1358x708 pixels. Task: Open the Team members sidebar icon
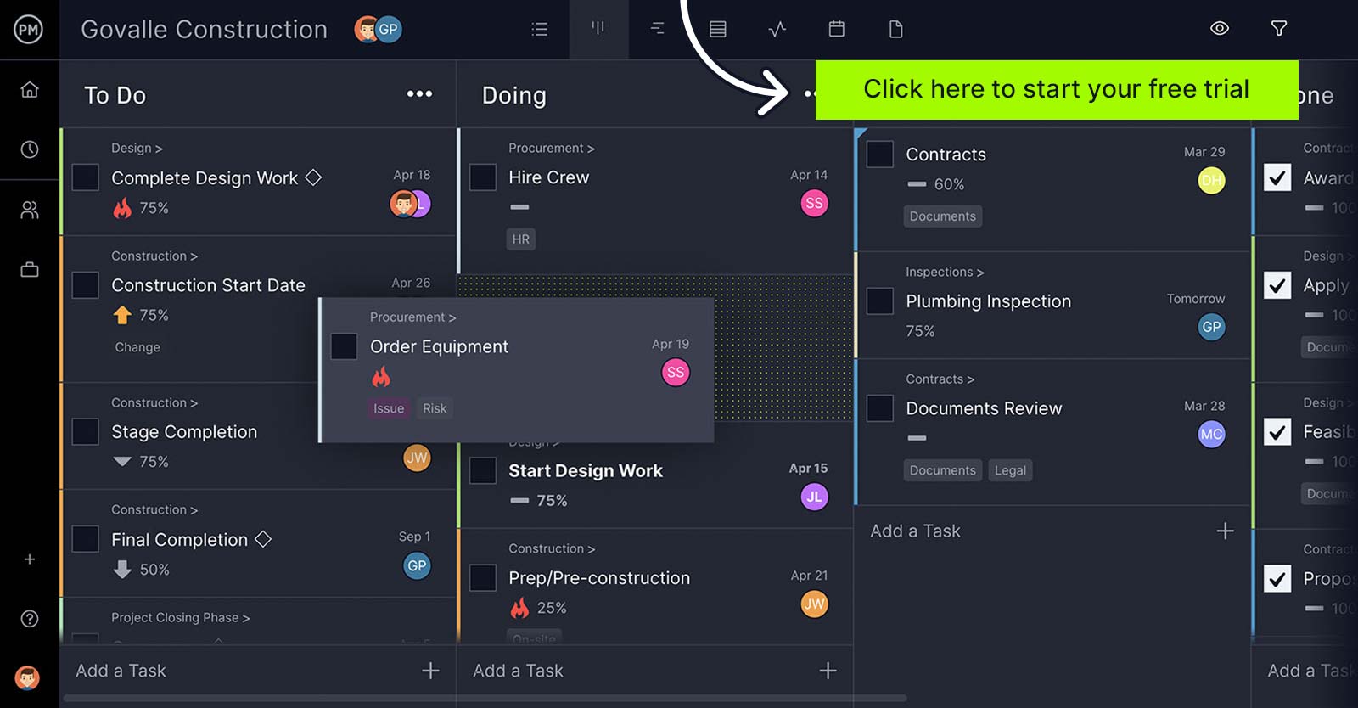click(30, 210)
